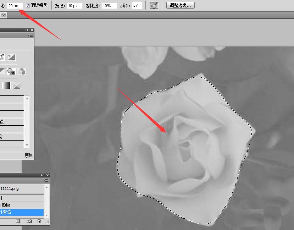Choose the Photo Filter adjustment icon
The height and width of the screenshot is (230, 294).
11,71
